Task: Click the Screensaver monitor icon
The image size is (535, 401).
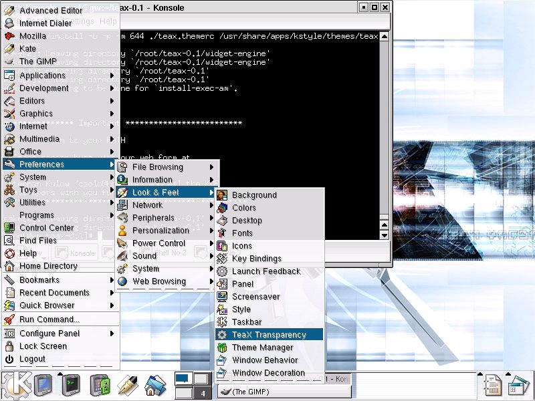Action: (222, 297)
